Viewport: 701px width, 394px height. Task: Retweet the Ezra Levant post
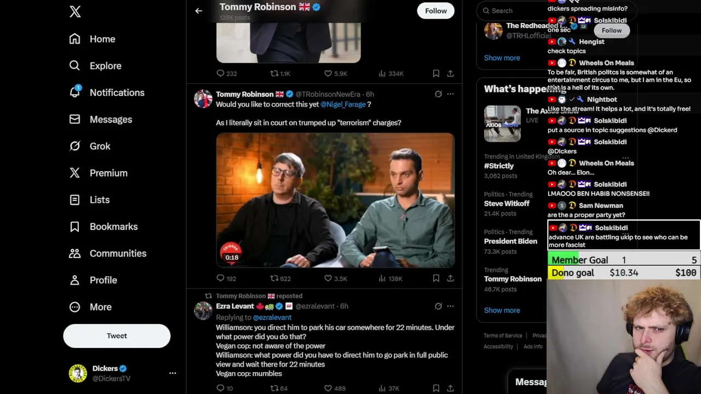point(275,389)
